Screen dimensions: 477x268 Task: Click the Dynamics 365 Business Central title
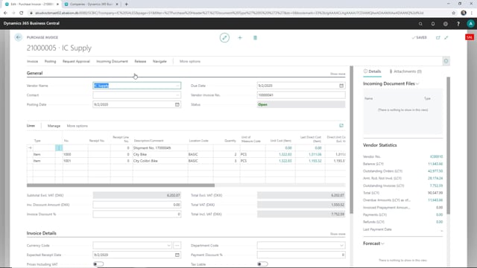(x=31, y=23)
